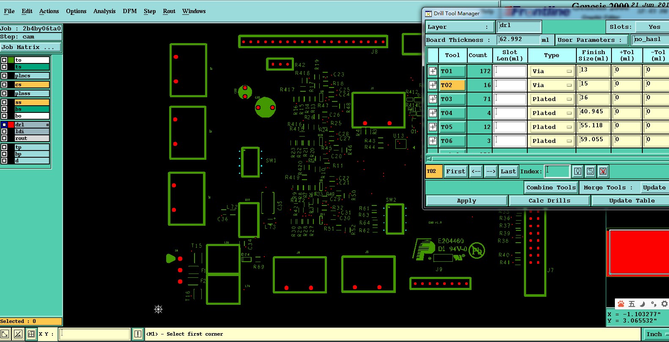Click the green color swatch of layer to
Screen dimensions: 669x342
coord(11,60)
